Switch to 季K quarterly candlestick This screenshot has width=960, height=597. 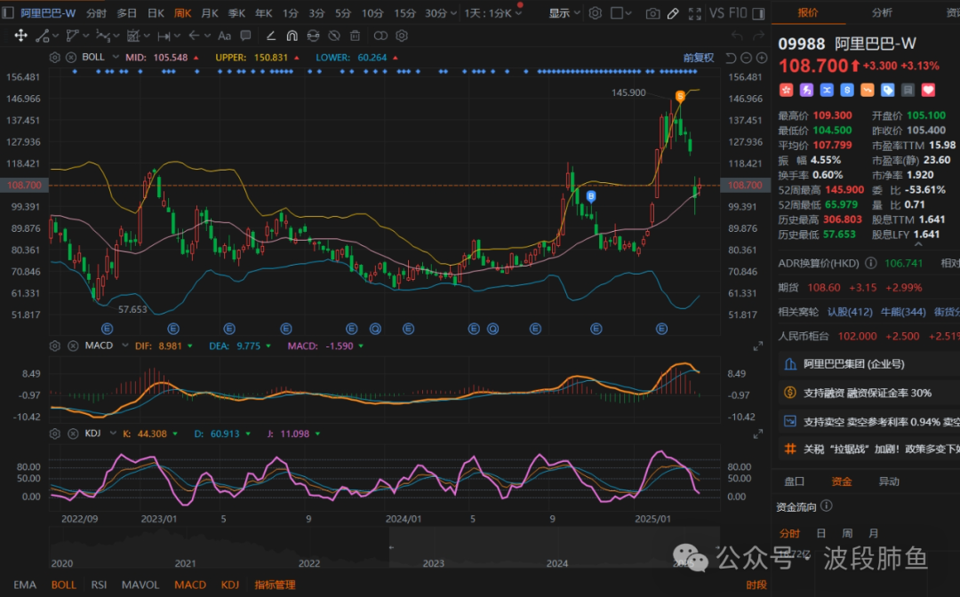236,12
